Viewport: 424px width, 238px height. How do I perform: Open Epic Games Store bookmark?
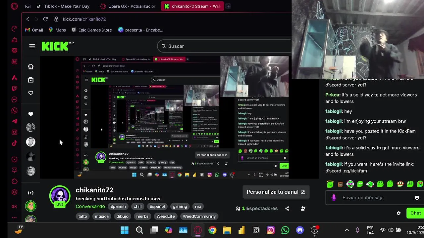[91, 30]
